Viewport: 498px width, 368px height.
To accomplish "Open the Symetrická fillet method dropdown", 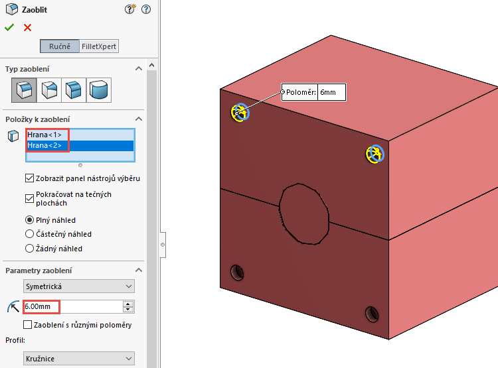I will [79, 286].
